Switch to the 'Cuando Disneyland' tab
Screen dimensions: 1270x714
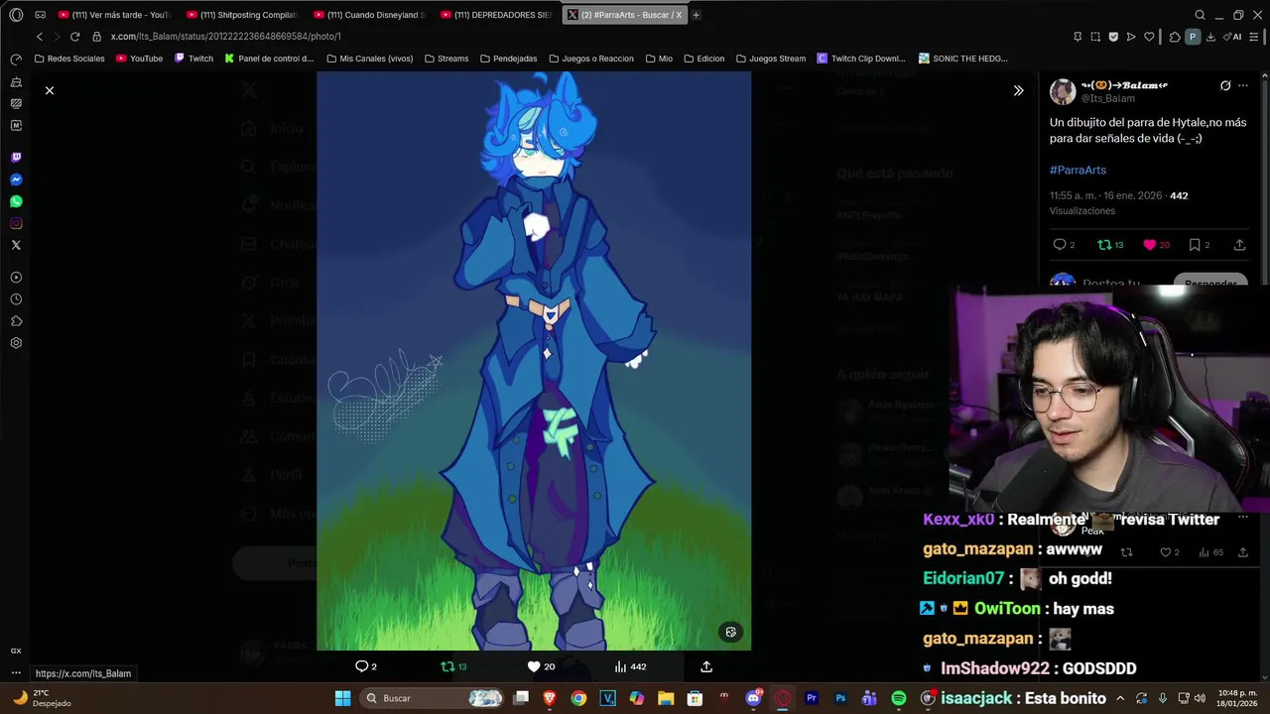click(x=368, y=15)
